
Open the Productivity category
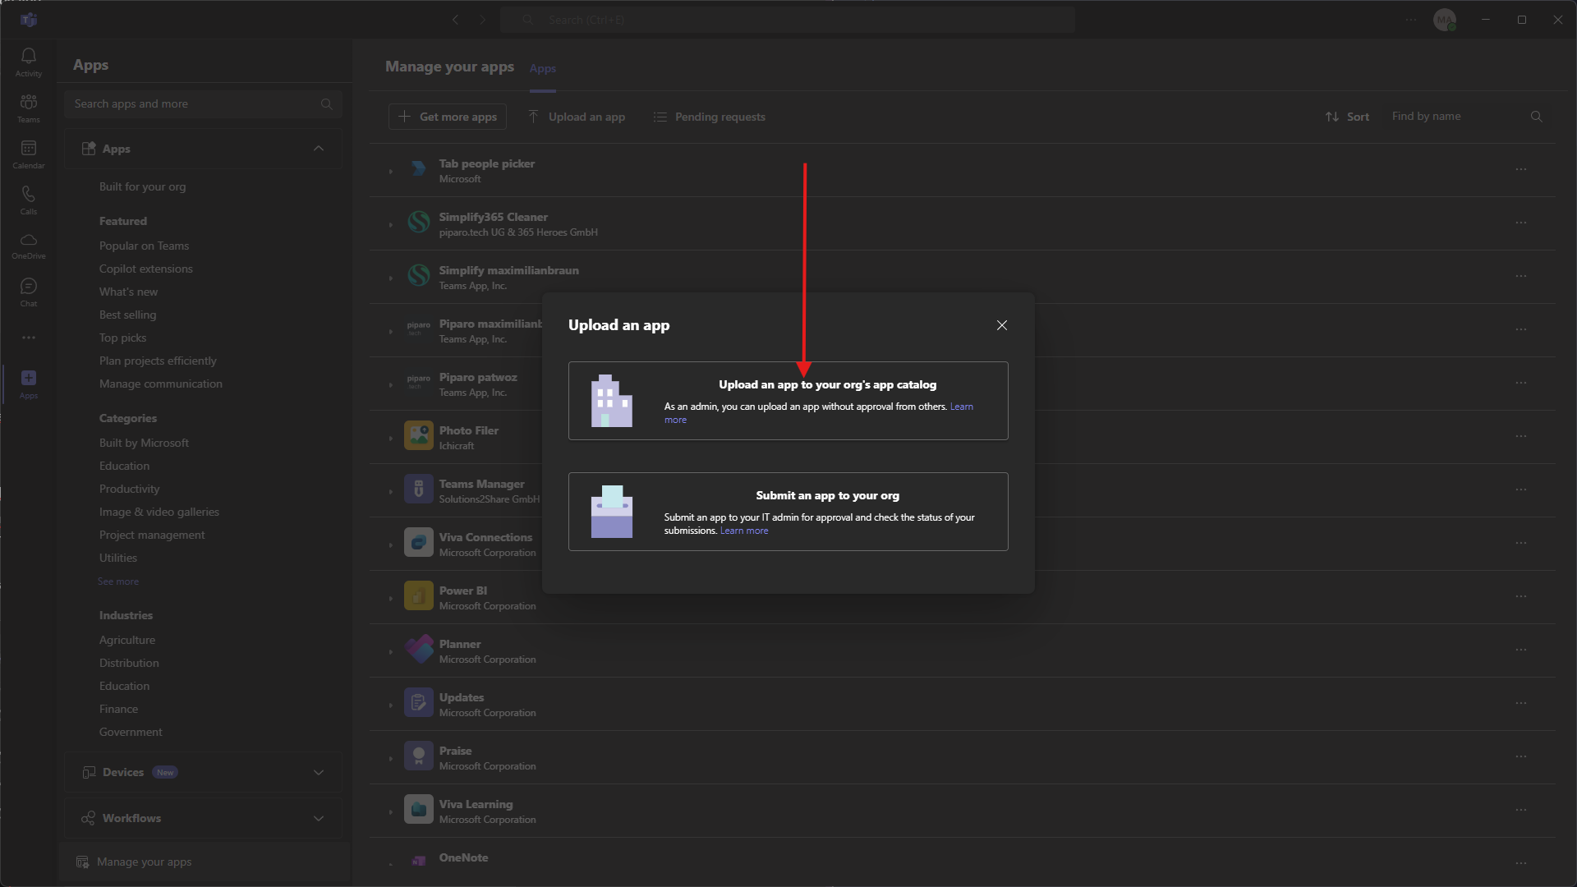point(130,489)
